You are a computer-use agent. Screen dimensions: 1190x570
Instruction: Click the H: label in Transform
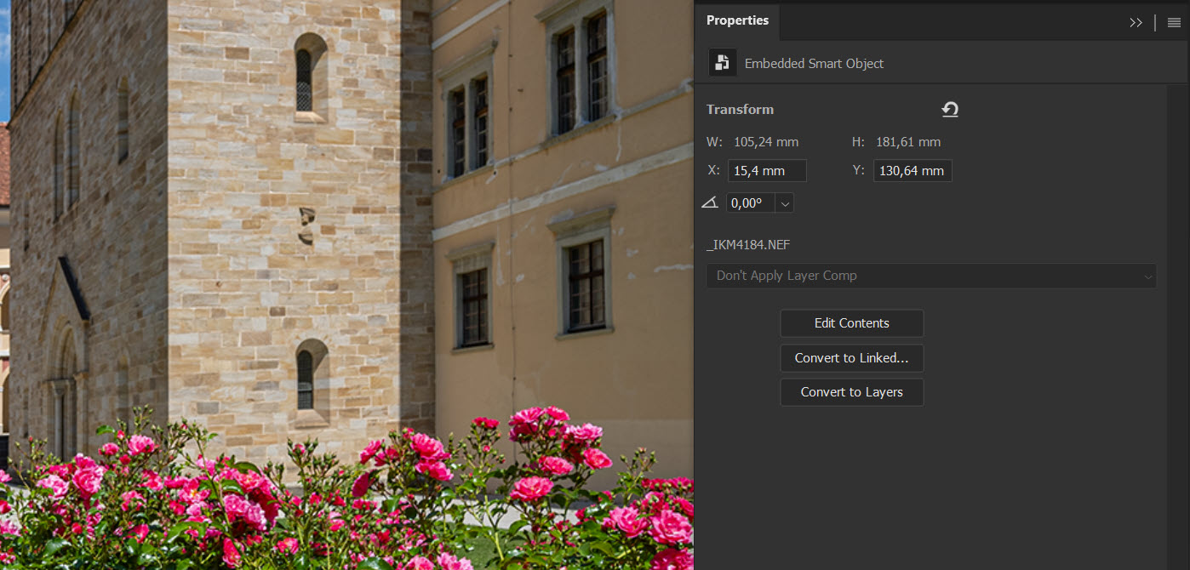click(859, 142)
